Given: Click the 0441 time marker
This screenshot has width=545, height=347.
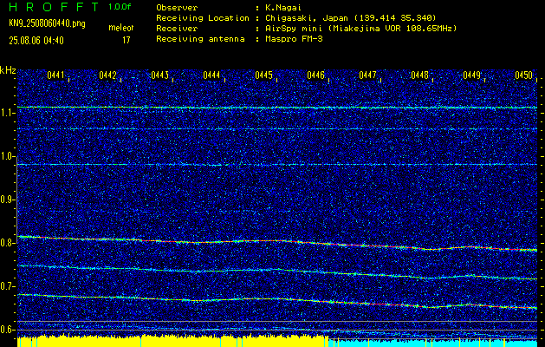Looking at the screenshot, I should [x=55, y=75].
